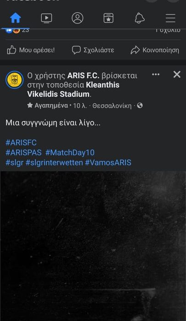Click the public globe privacy icon
Viewport: 186px width, 321px height.
coord(140,105)
